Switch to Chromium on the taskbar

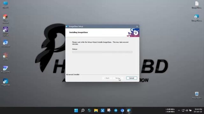click(x=122, y=111)
